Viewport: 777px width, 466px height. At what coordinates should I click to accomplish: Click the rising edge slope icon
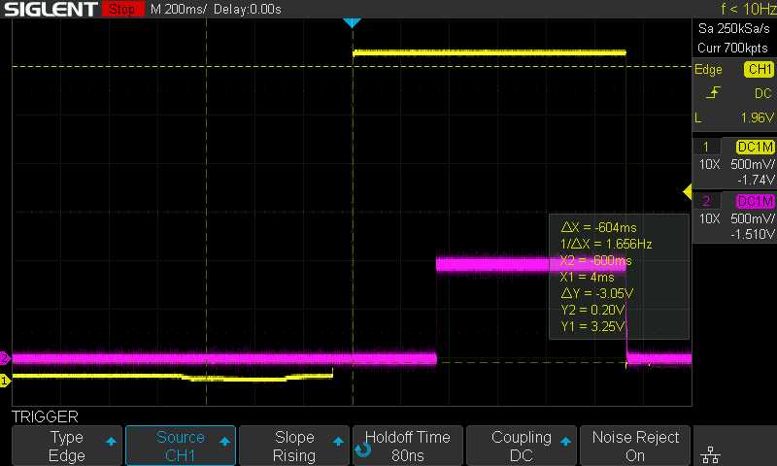pyautogui.click(x=715, y=93)
